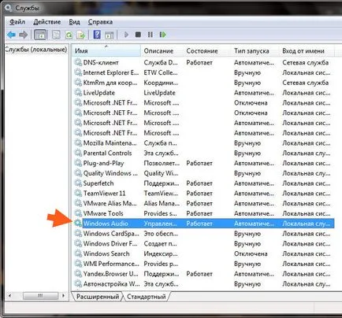The width and height of the screenshot is (342, 318).
Task: Sort by the Имя column header
Action: [106, 50]
